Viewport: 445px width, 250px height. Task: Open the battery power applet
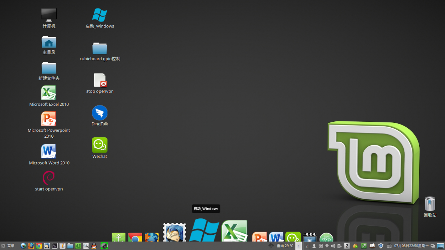(x=340, y=246)
